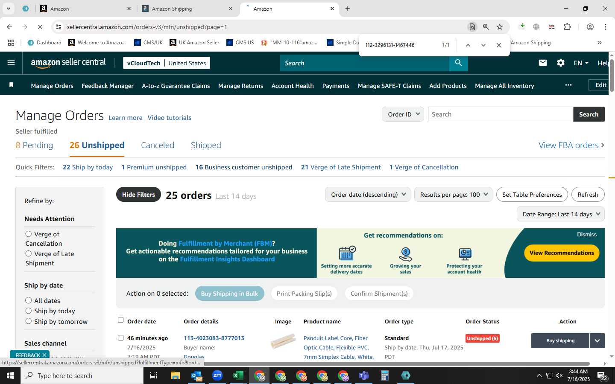Open View FBA orders link
Viewport: 615px width, 384px height.
pyautogui.click(x=571, y=145)
